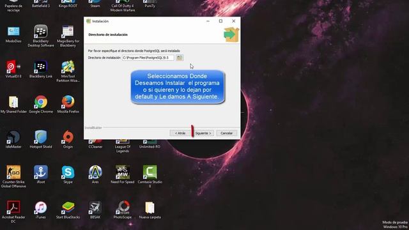Open Camtasia Studio 8 desktop shortcut
Screen dimensions: 409x230
tap(150, 176)
